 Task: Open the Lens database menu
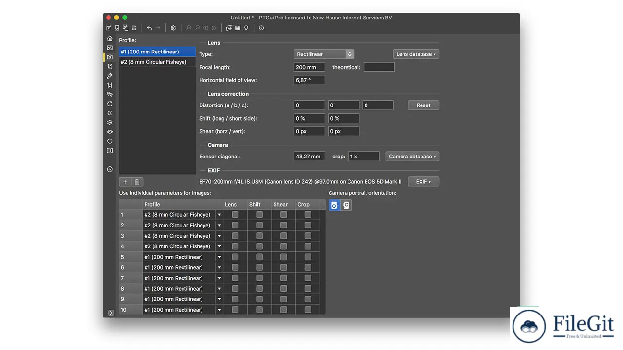click(x=416, y=54)
